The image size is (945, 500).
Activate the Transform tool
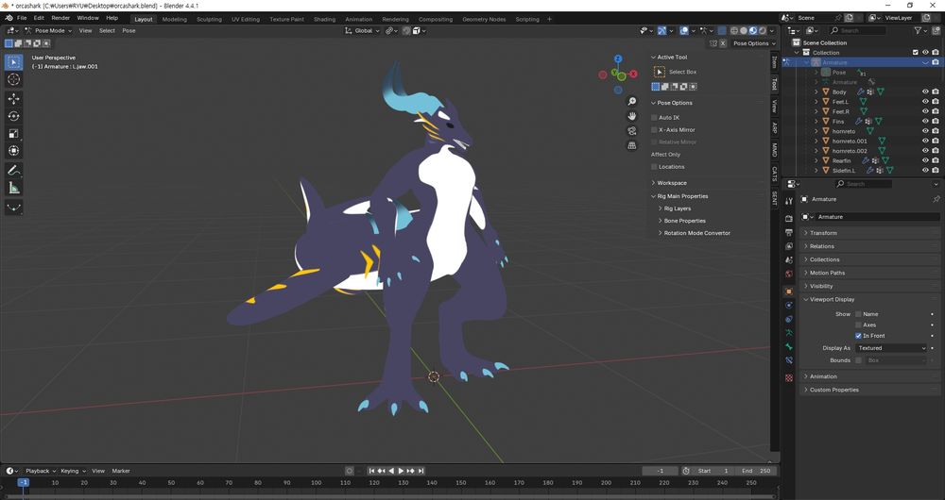tap(14, 151)
